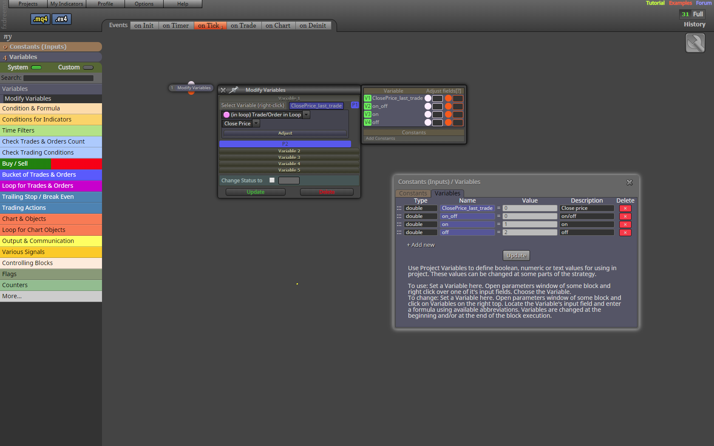Delete the on_off variable row
This screenshot has width=714, height=446.
[x=625, y=216]
